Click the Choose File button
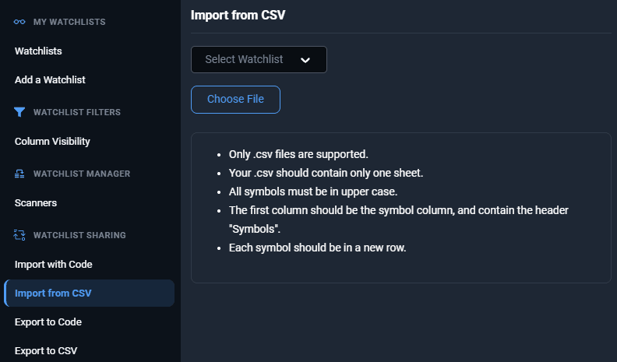The image size is (617, 362). coord(236,100)
